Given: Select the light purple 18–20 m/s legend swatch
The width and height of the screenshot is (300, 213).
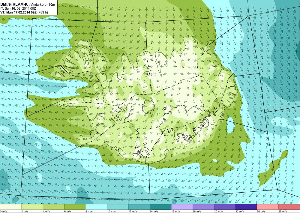Looking at the screenshot, I should pos(204,207).
